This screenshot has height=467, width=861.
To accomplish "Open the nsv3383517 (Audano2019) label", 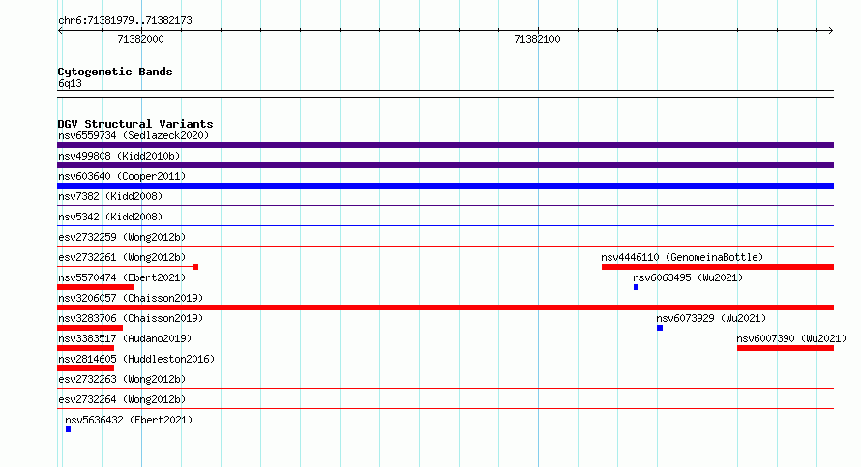I will [x=125, y=338].
